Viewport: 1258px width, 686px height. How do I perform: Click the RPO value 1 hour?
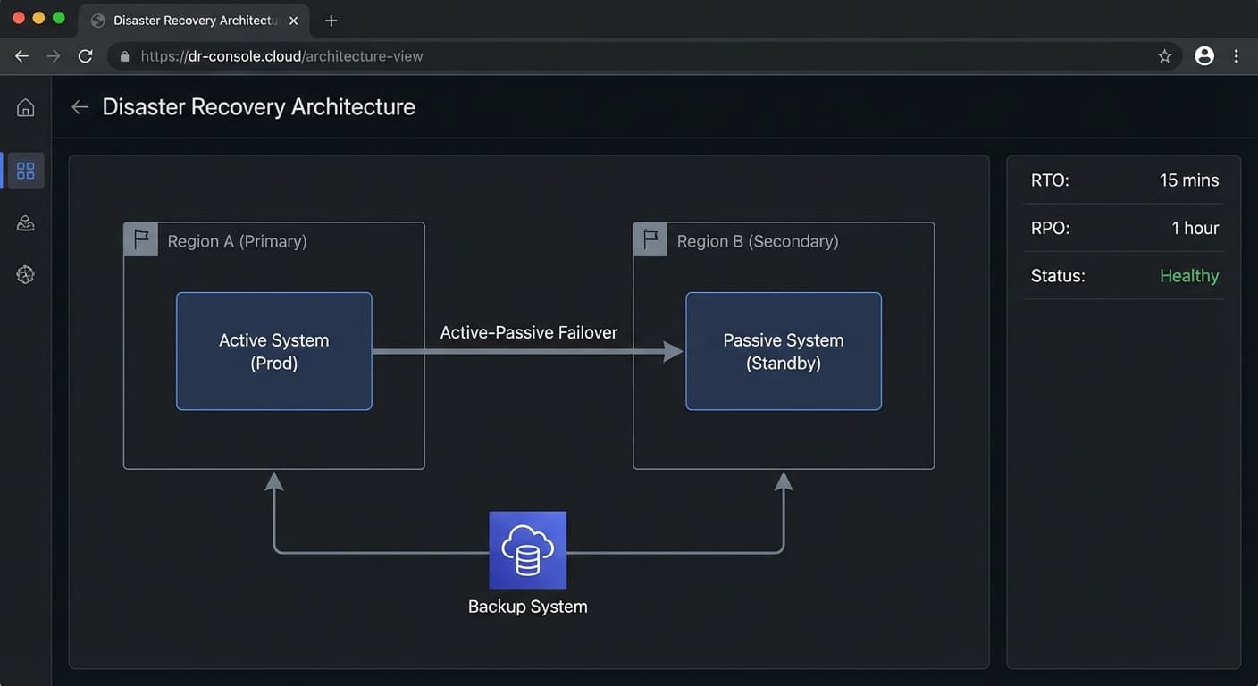tap(1195, 228)
